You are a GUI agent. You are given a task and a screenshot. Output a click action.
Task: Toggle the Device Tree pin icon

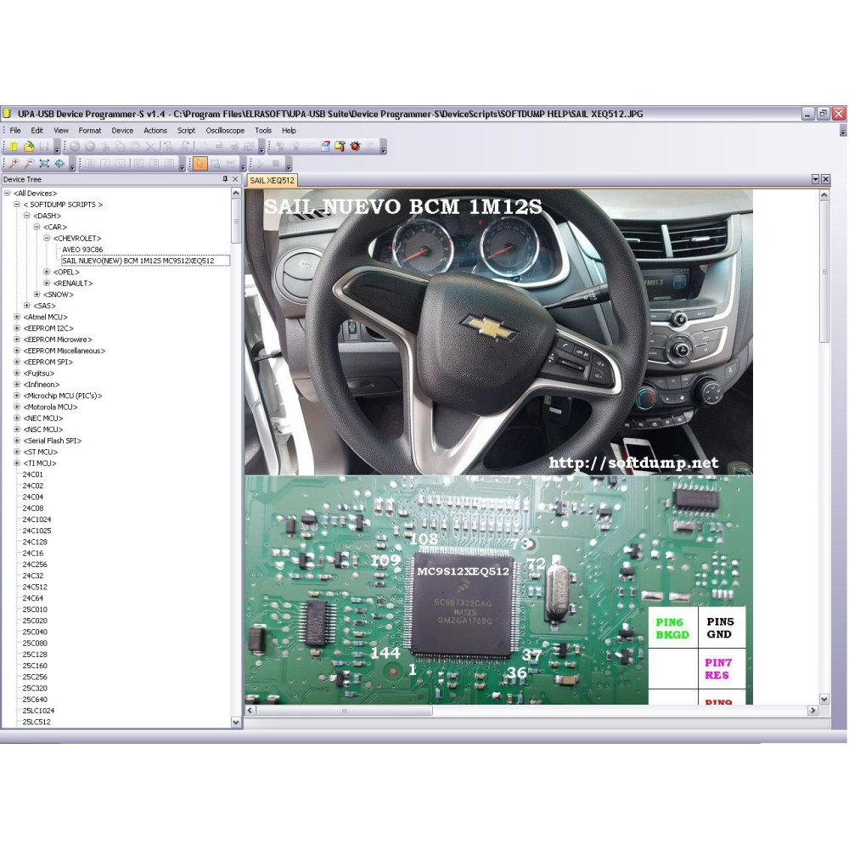[225, 179]
